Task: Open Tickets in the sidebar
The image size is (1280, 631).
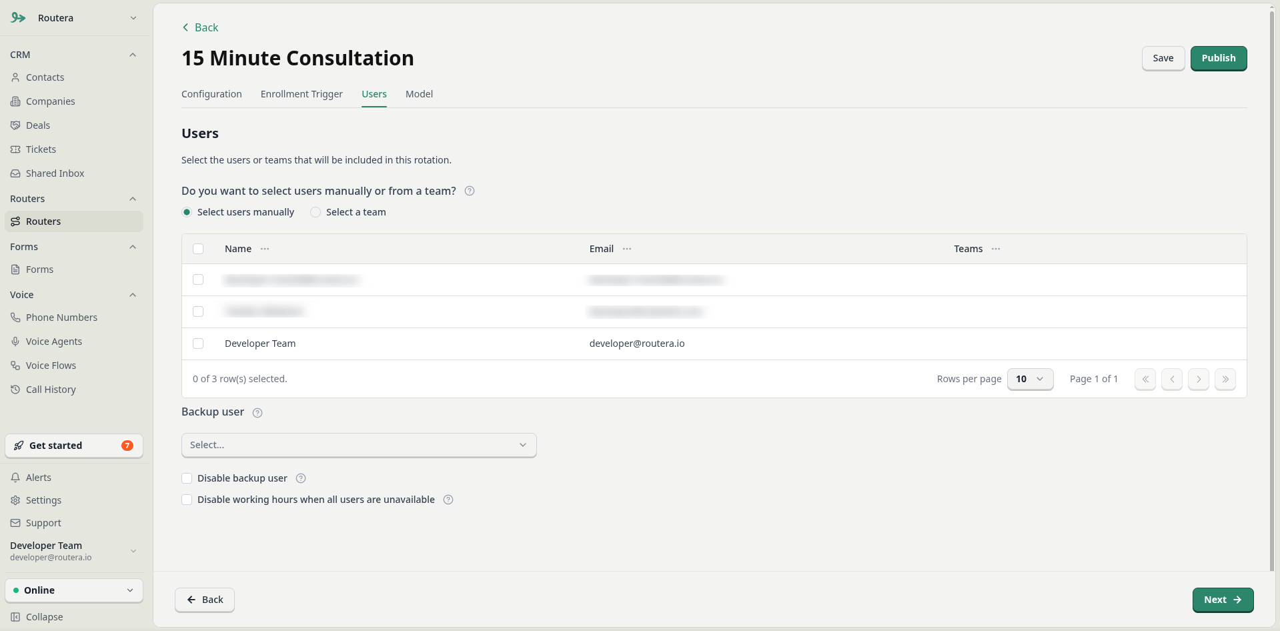Action: pyautogui.click(x=74, y=149)
